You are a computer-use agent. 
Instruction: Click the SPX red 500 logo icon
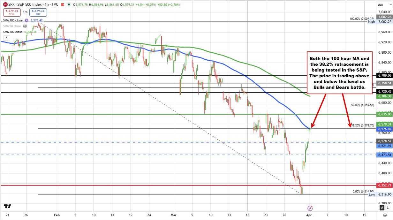(5, 4)
